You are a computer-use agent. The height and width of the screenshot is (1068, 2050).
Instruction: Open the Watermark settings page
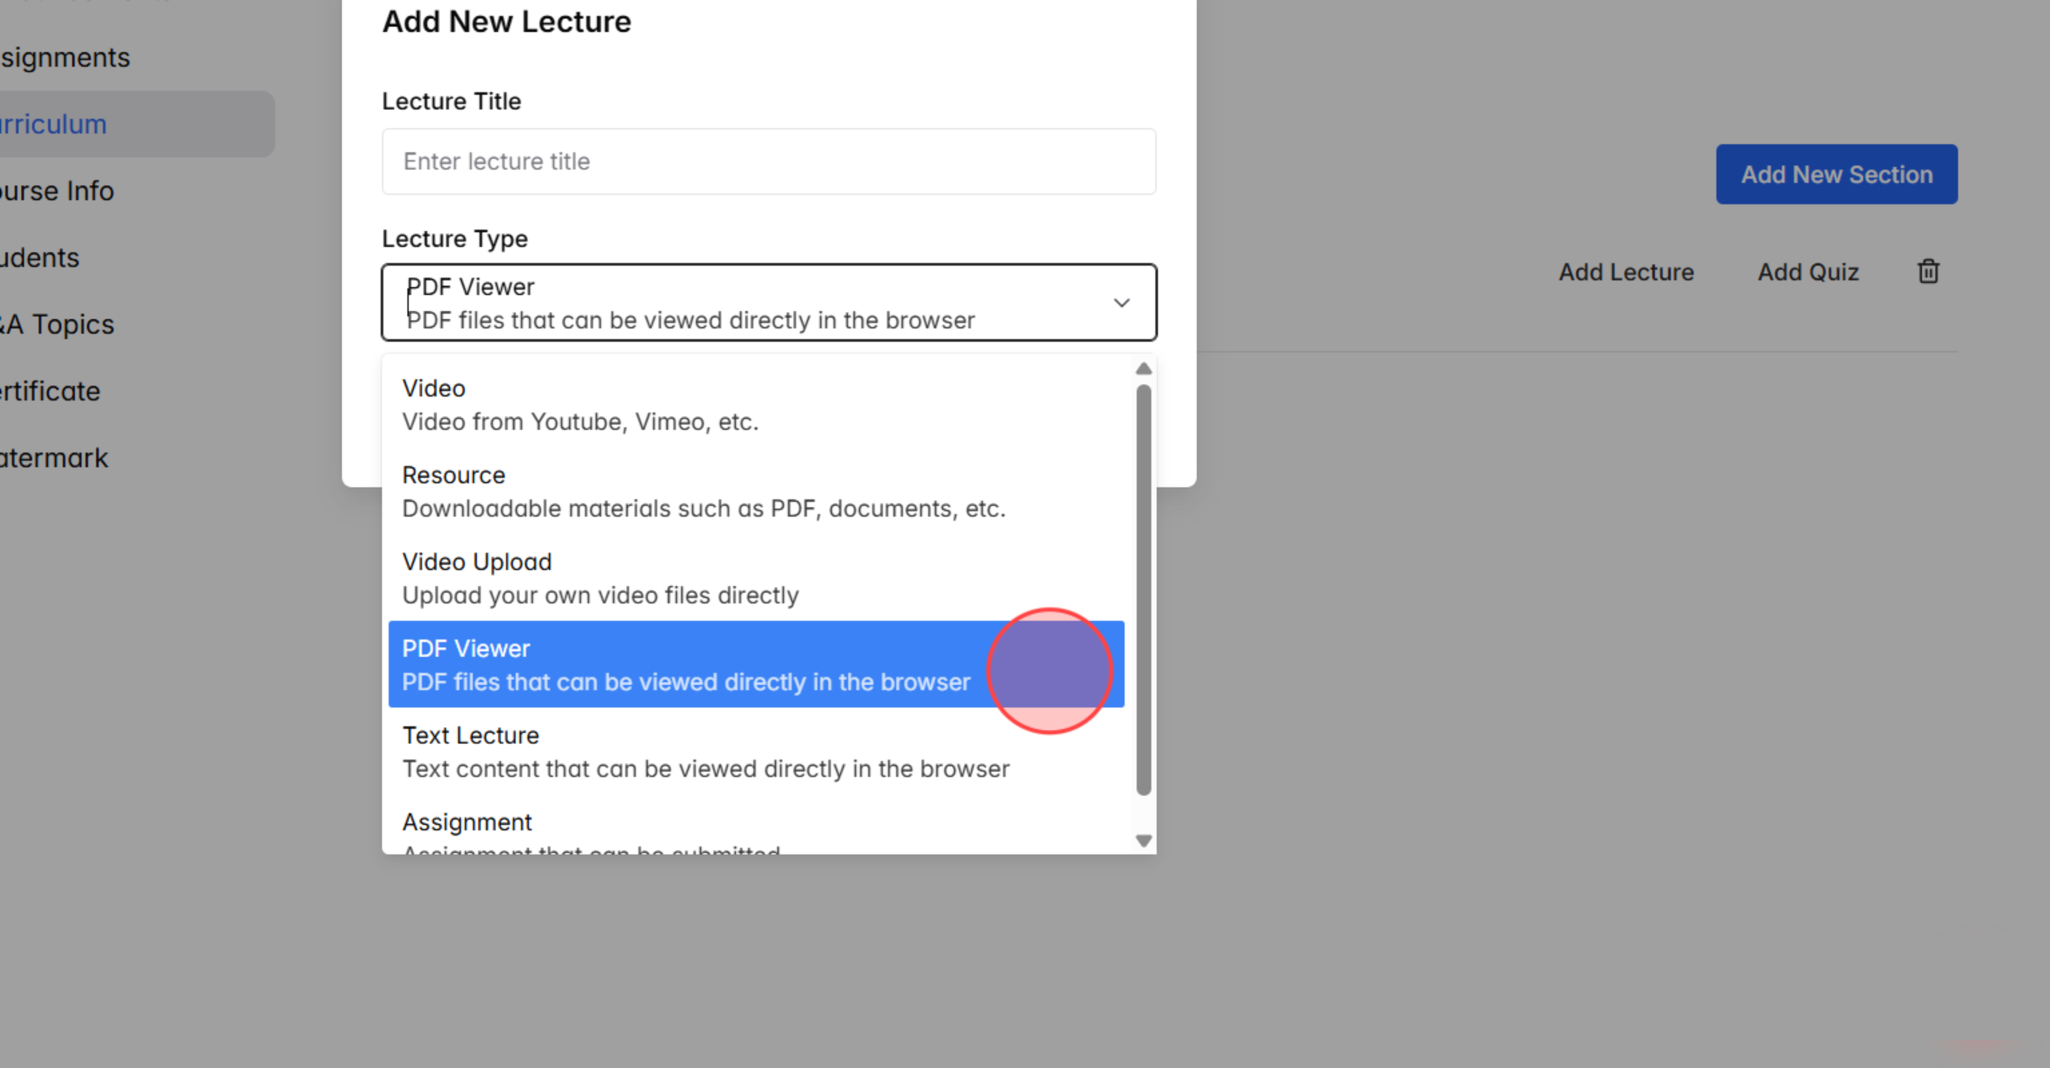click(x=53, y=457)
